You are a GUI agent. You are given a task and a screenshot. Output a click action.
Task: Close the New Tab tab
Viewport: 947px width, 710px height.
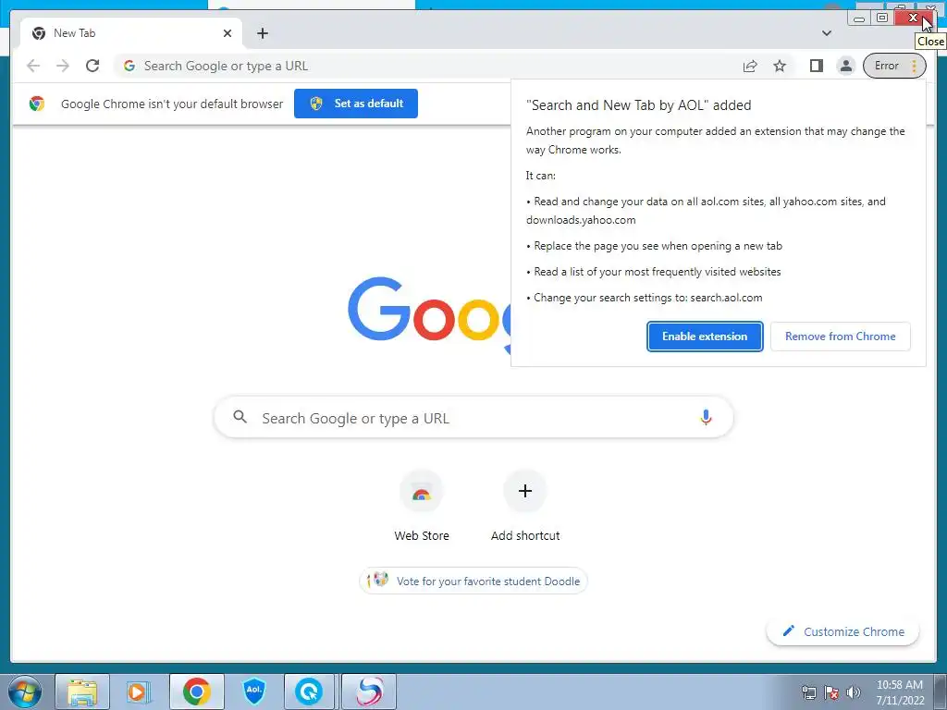coord(228,33)
